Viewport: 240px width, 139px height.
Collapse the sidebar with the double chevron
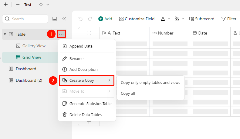click(x=64, y=19)
